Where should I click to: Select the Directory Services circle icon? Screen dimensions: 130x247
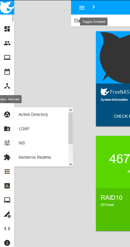point(7,114)
